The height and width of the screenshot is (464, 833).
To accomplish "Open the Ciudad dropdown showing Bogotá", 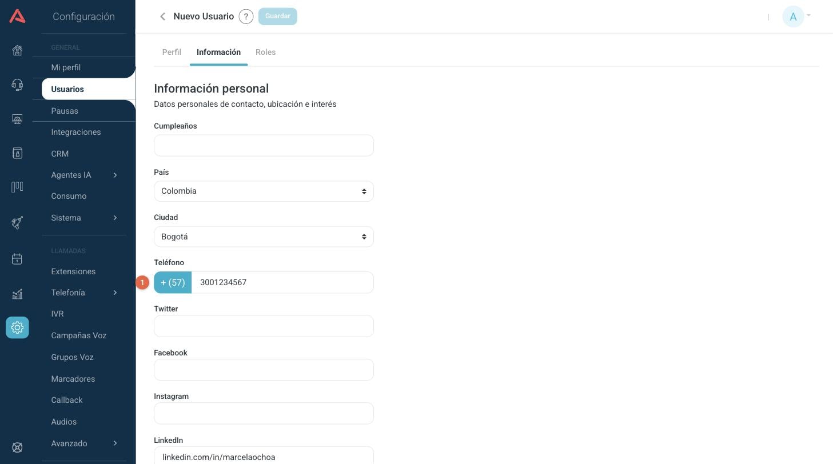I will click(264, 237).
